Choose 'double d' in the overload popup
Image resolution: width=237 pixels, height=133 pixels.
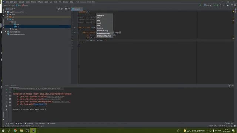pos(100,28)
